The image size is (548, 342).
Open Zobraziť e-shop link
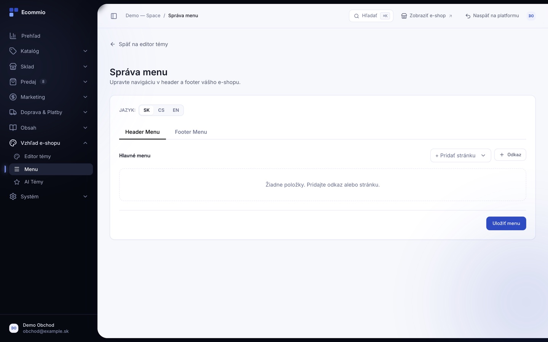click(427, 16)
